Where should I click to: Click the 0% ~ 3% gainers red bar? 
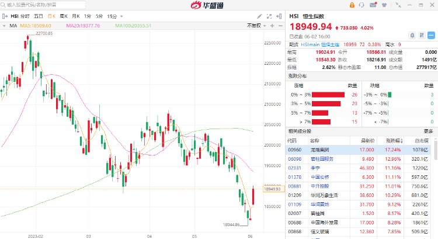[x=328, y=95]
